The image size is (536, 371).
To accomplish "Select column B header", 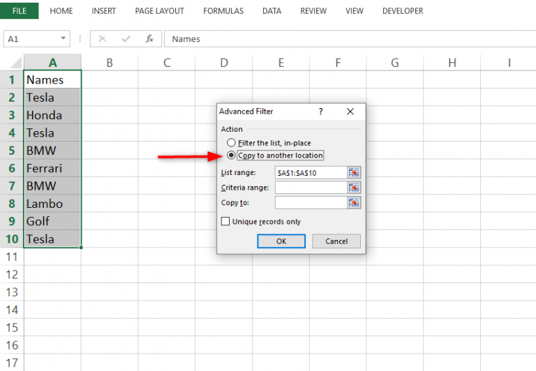I will click(x=110, y=63).
